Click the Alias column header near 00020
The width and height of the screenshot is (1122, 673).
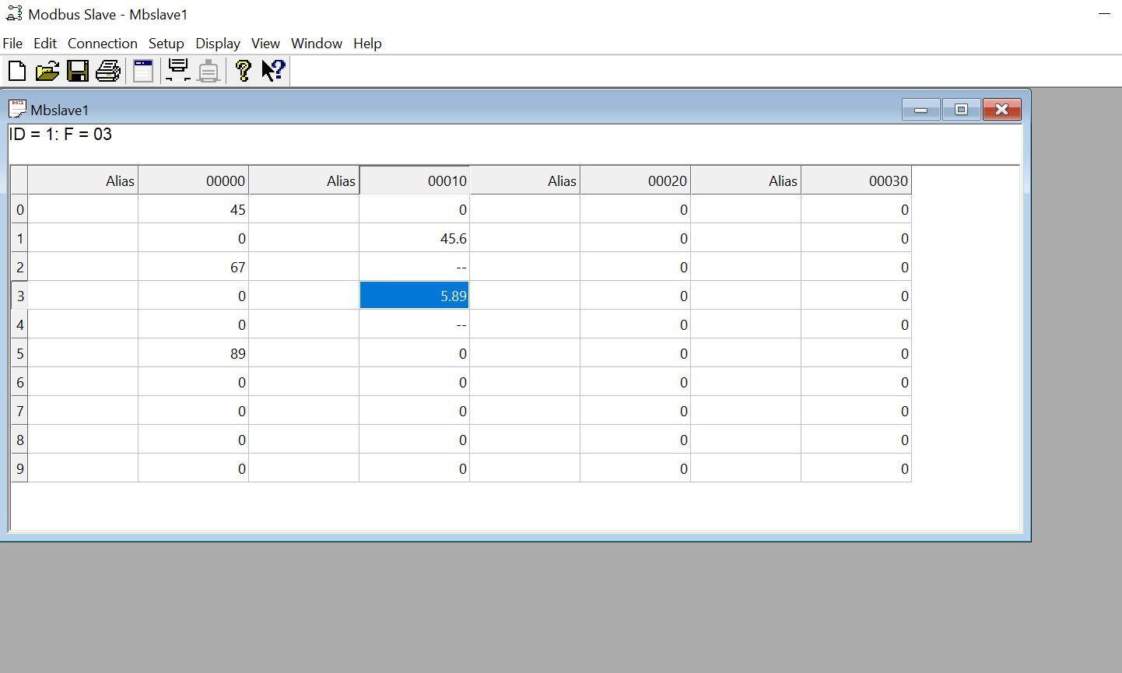pyautogui.click(x=525, y=181)
